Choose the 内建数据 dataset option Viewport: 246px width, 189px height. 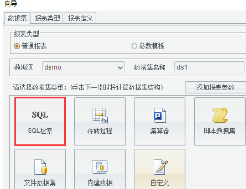[100, 169]
